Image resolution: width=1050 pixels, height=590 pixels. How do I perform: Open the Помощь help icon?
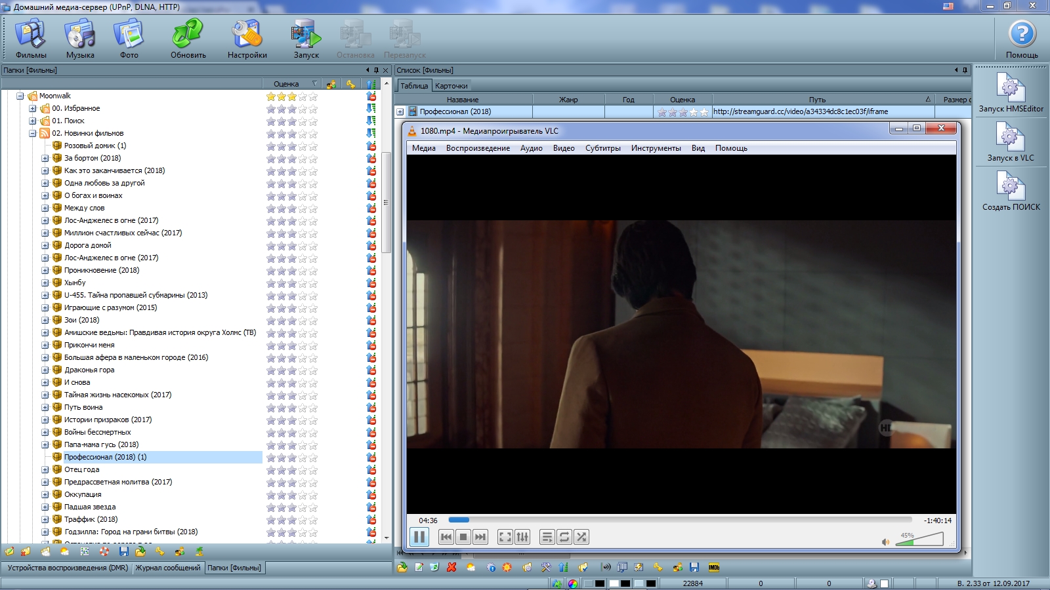pyautogui.click(x=1022, y=38)
